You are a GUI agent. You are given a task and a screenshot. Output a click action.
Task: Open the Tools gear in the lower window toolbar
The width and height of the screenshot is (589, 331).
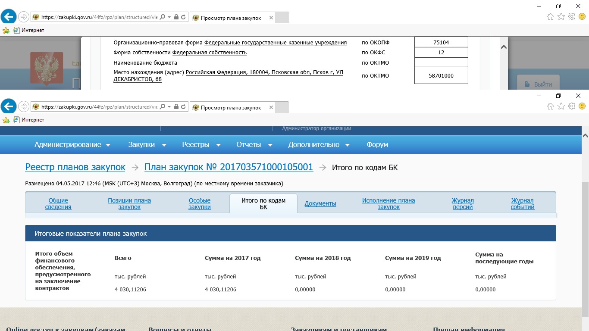pyautogui.click(x=572, y=106)
